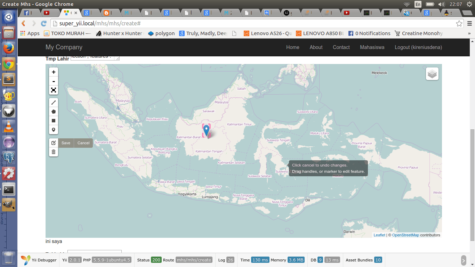
Task: Go to Home in navbar
Action: tap(293, 47)
